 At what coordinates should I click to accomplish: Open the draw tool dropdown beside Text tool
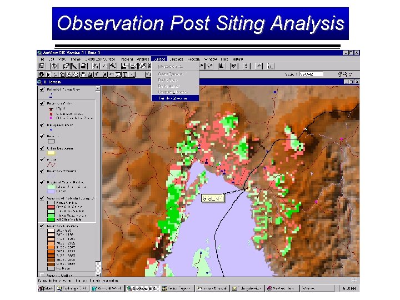132,74
